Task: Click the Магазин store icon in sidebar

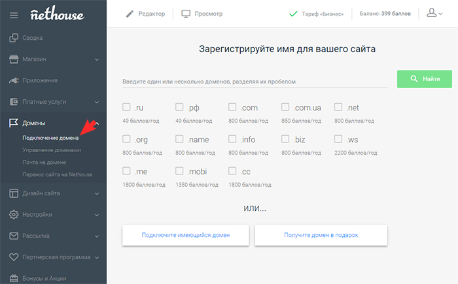Action: pos(14,59)
